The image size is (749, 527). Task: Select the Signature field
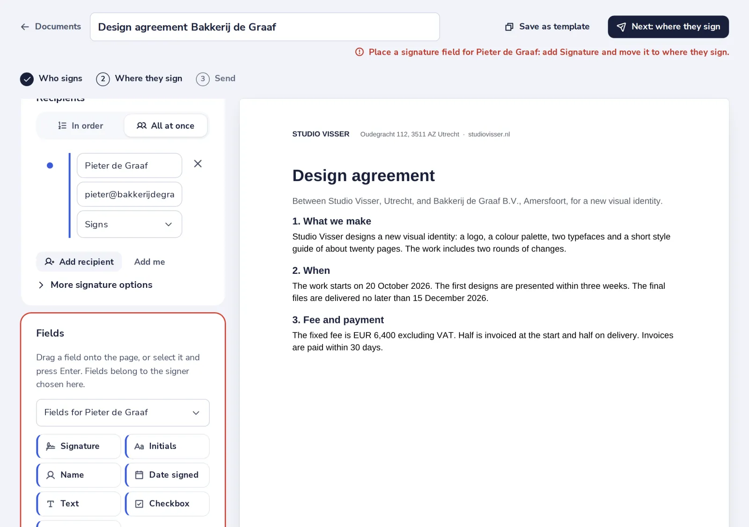pyautogui.click(x=79, y=446)
